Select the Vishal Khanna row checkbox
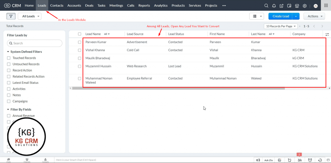The image size is (331, 163). [80, 50]
